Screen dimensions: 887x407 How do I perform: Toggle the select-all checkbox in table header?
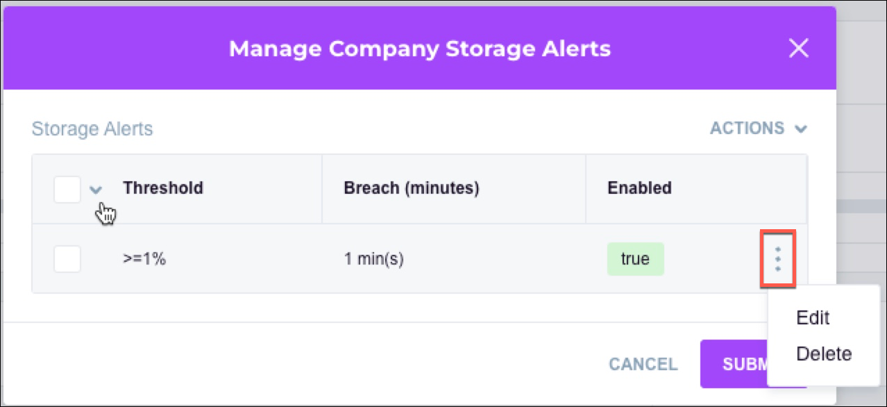(x=67, y=189)
